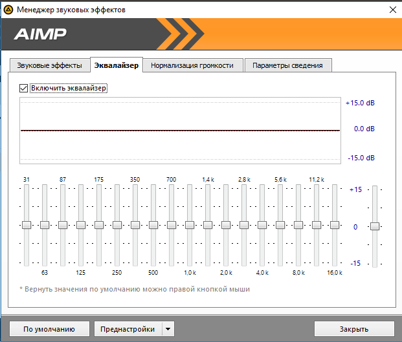Open the Преднастройки dropdown arrow

click(x=168, y=329)
